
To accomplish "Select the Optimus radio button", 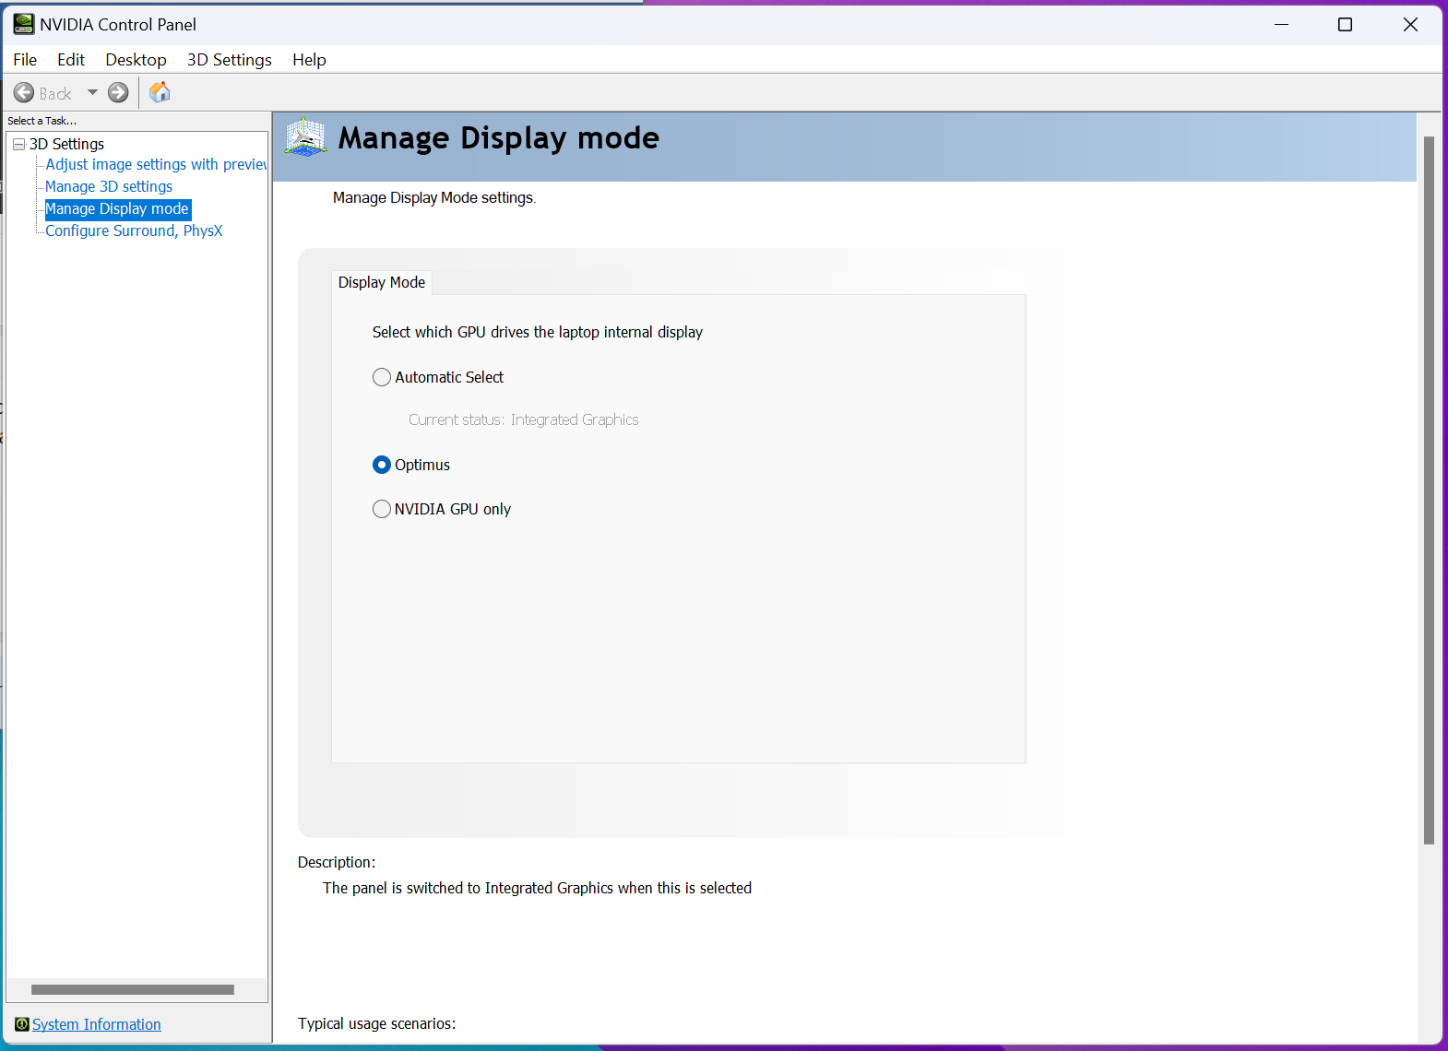I will point(382,465).
